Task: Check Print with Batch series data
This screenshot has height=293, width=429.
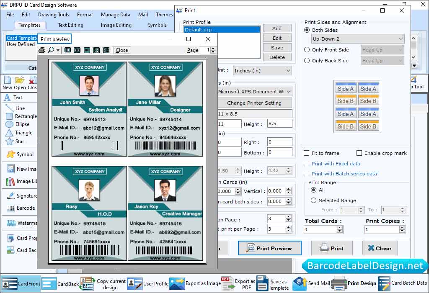Action: point(307,174)
